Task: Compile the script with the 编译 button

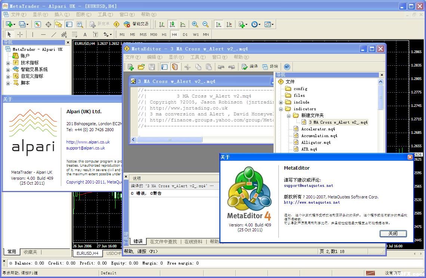Action: point(250,67)
